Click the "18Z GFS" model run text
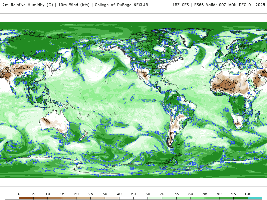Viewport: 267px width, 200px height. coord(181,5)
